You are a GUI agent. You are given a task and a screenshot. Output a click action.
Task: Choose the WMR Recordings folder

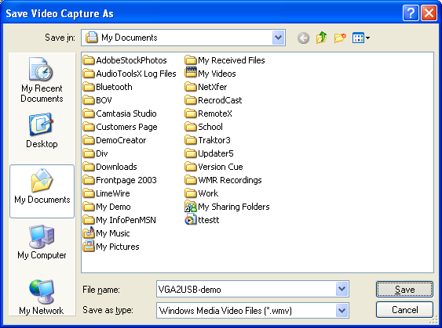pyautogui.click(x=223, y=180)
